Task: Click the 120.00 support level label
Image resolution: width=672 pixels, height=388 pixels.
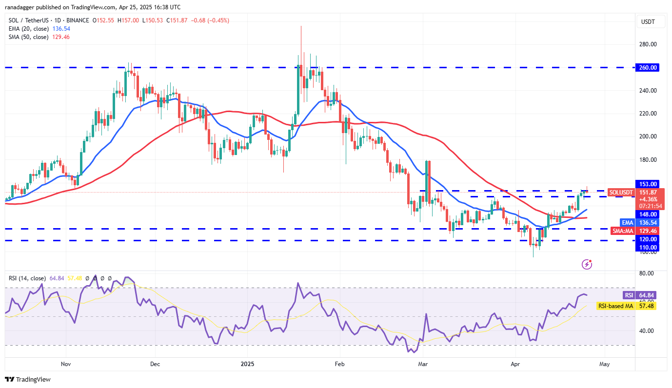Action: point(648,239)
